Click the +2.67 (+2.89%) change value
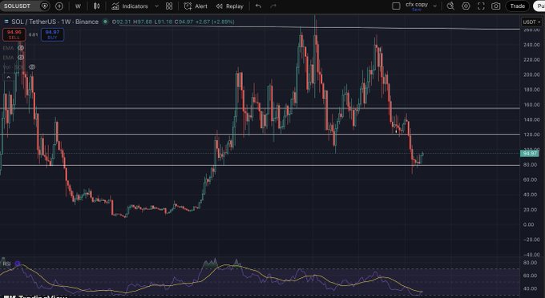Viewport: 545px width, 298px height. 215,22
